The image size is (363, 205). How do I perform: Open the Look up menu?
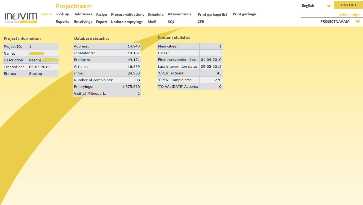(62, 14)
